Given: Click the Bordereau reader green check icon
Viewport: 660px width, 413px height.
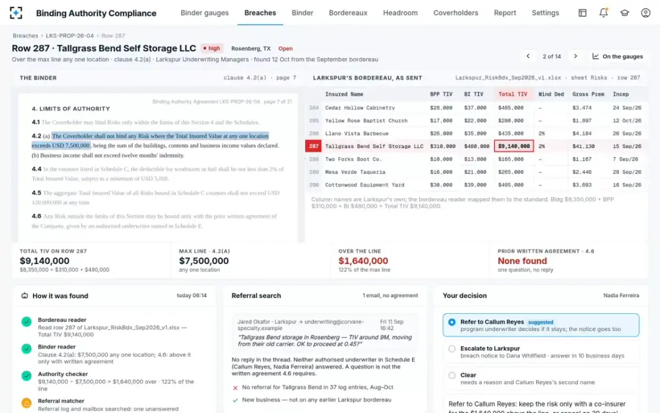Looking at the screenshot, I should (26, 322).
